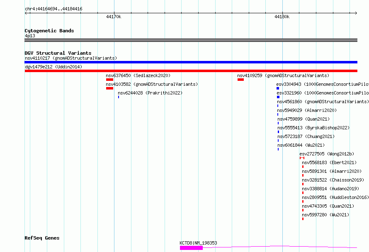Open nsv4759899 (Quan2021) variant
Viewport: 369px width, 252px height.
[303, 119]
